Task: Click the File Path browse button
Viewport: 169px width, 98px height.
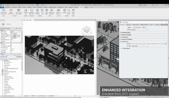Action: [x=166, y=44]
